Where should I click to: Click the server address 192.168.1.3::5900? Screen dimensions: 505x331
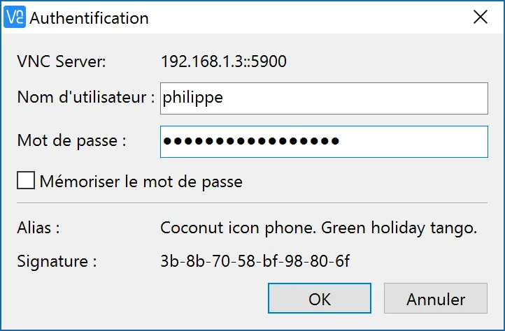click(x=224, y=61)
